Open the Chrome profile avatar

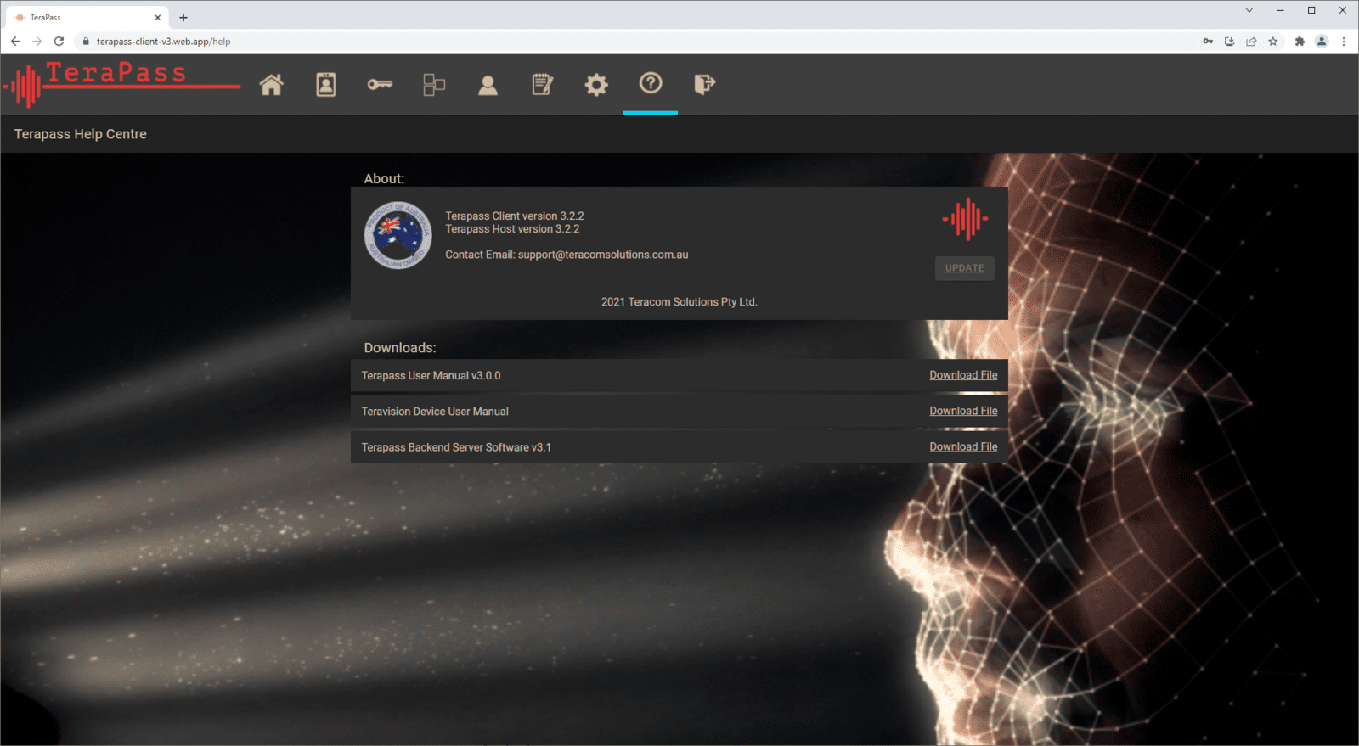[x=1322, y=41]
